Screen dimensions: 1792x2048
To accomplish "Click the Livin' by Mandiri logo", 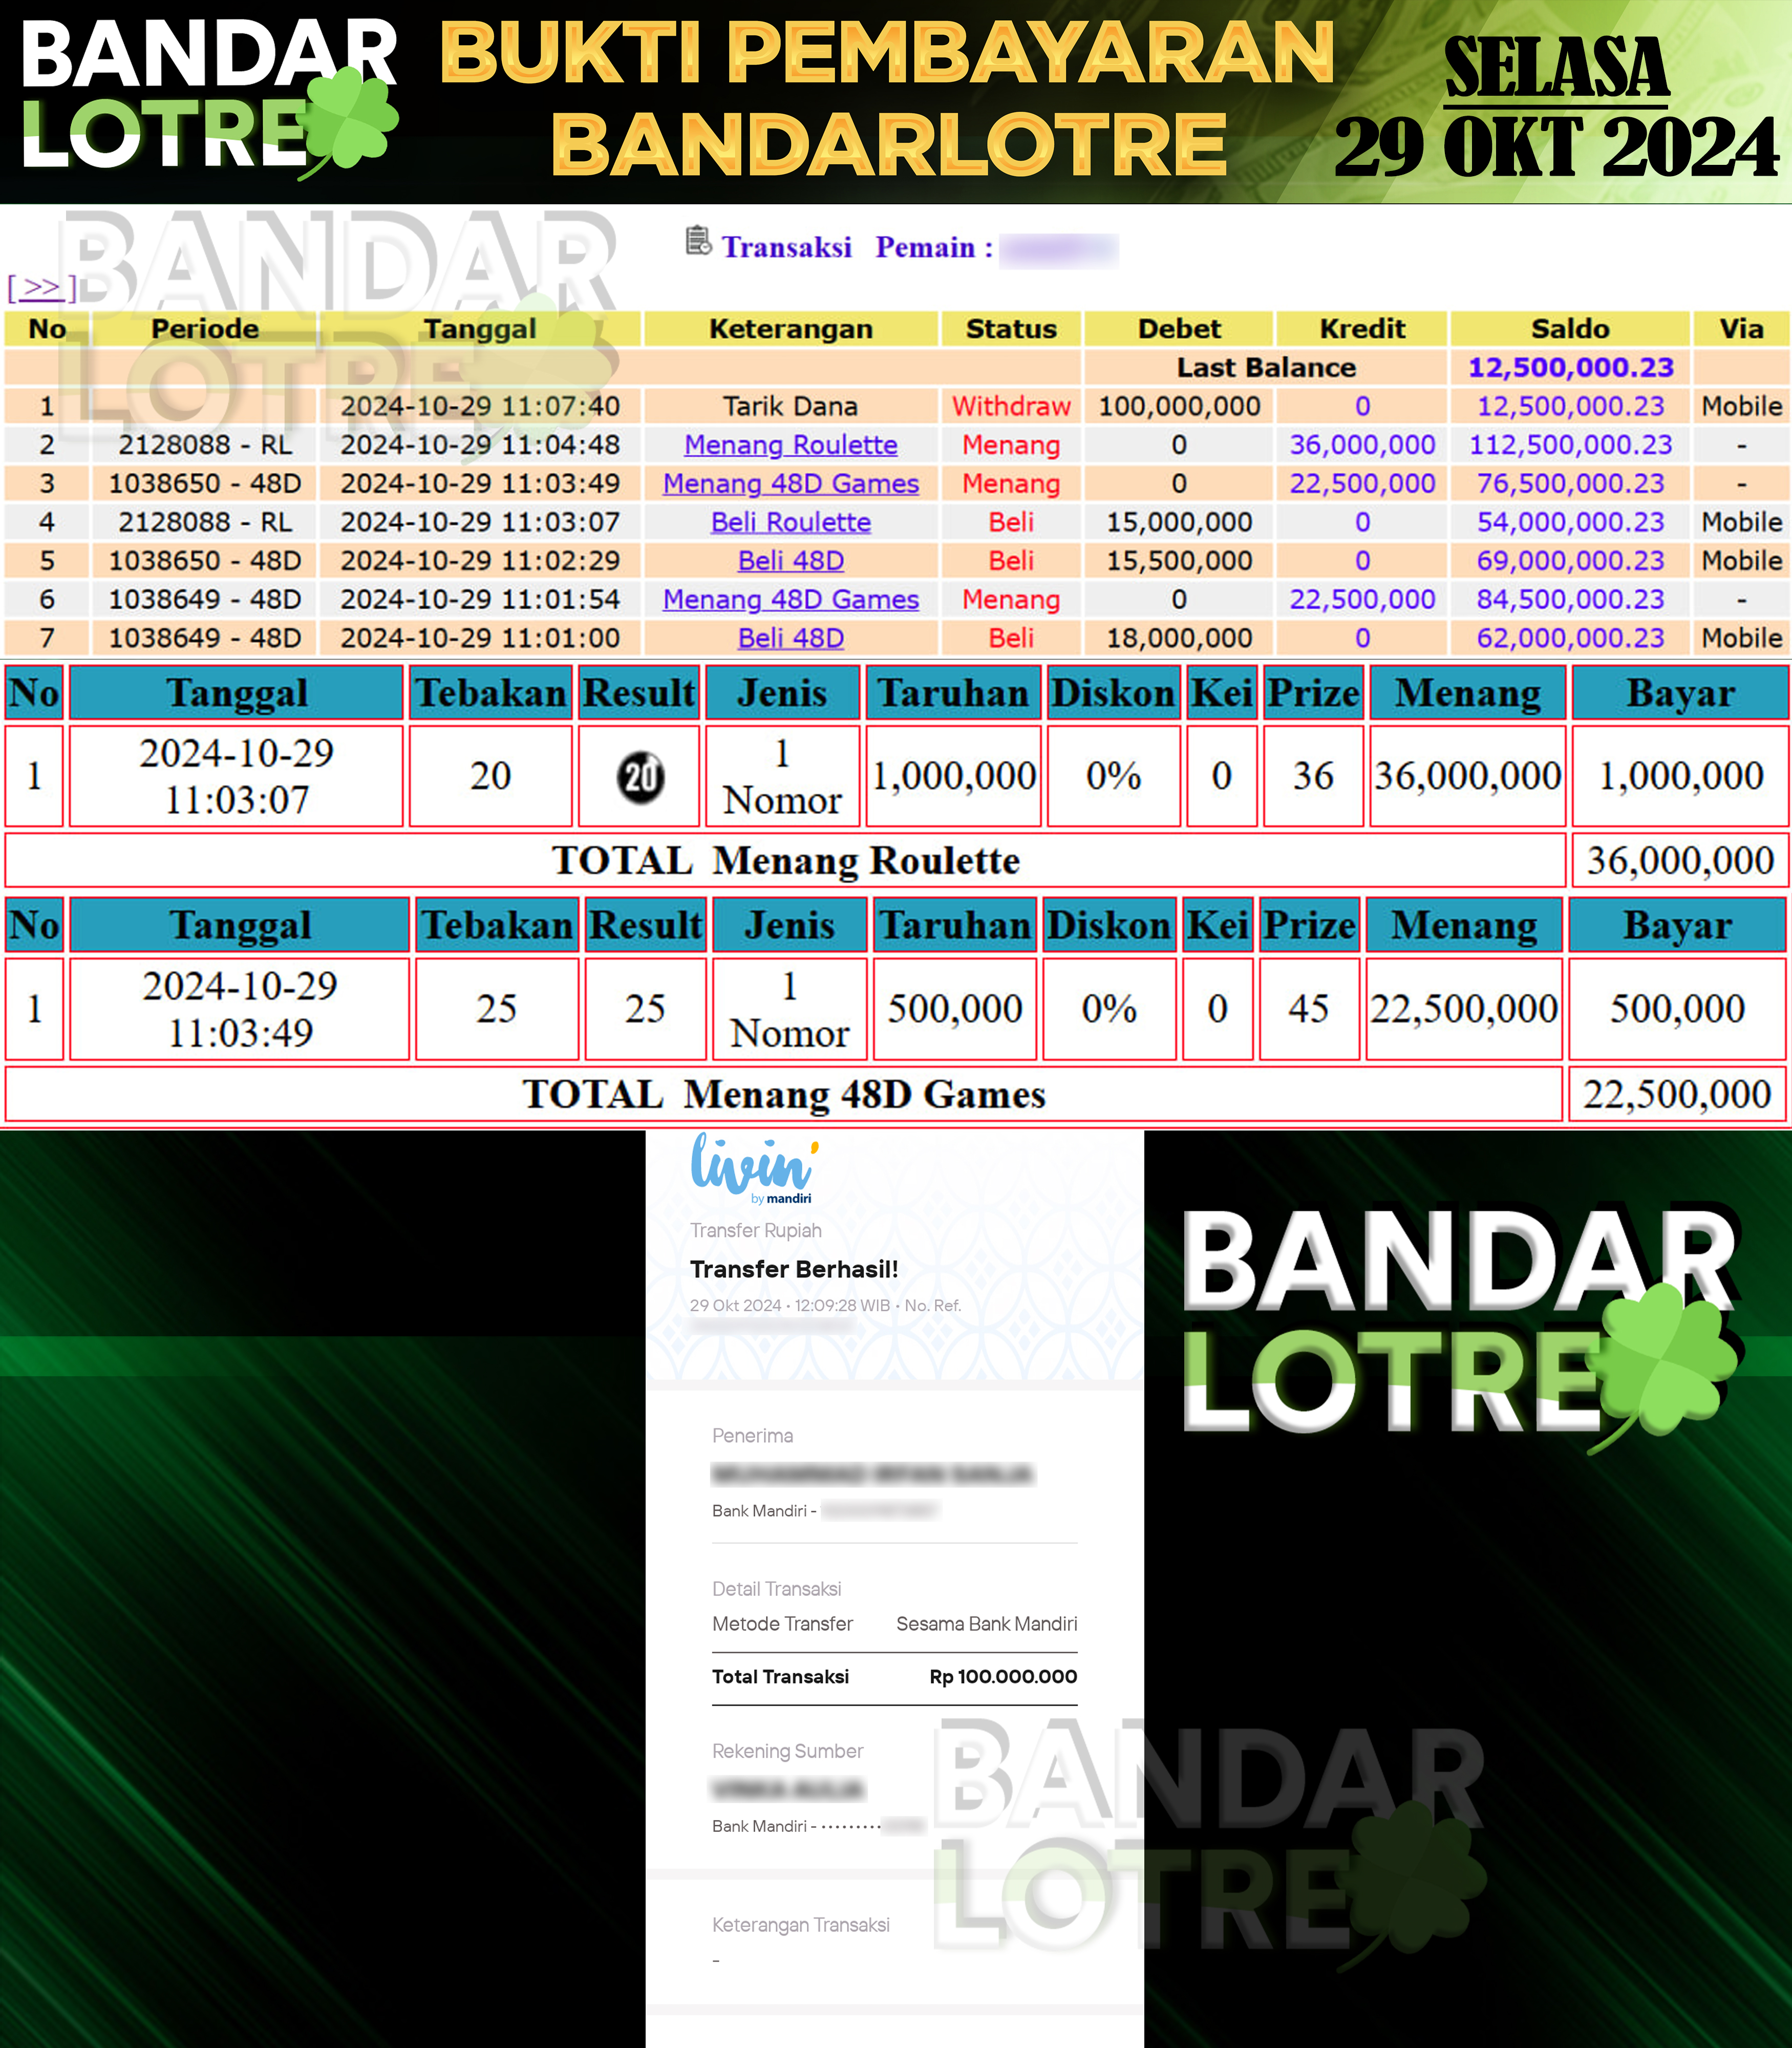I will pos(755,1168).
